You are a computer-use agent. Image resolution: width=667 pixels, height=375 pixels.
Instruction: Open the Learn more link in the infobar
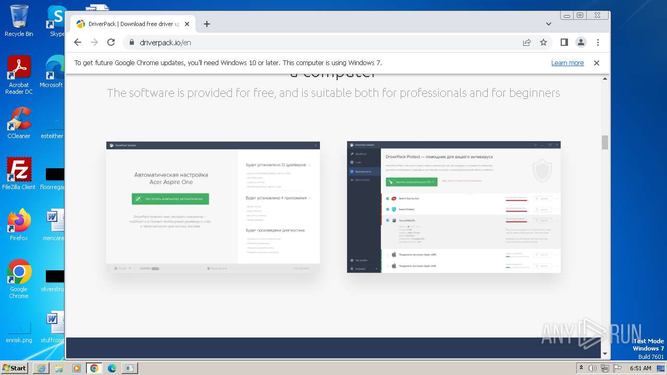567,63
